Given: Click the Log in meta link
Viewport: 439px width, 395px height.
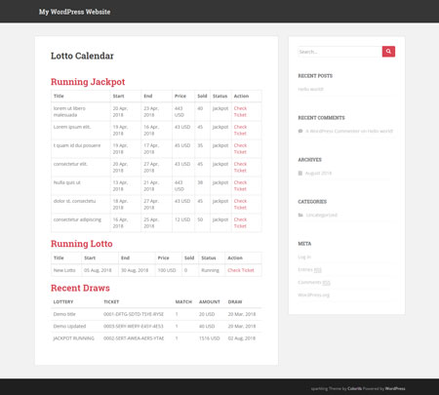Looking at the screenshot, I should (x=304, y=257).
